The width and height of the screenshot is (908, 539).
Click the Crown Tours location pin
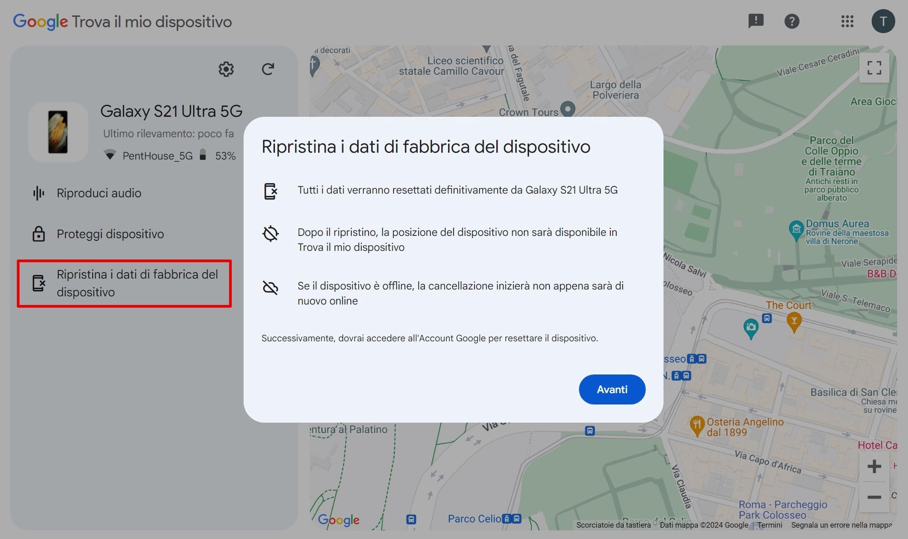pyautogui.click(x=568, y=109)
